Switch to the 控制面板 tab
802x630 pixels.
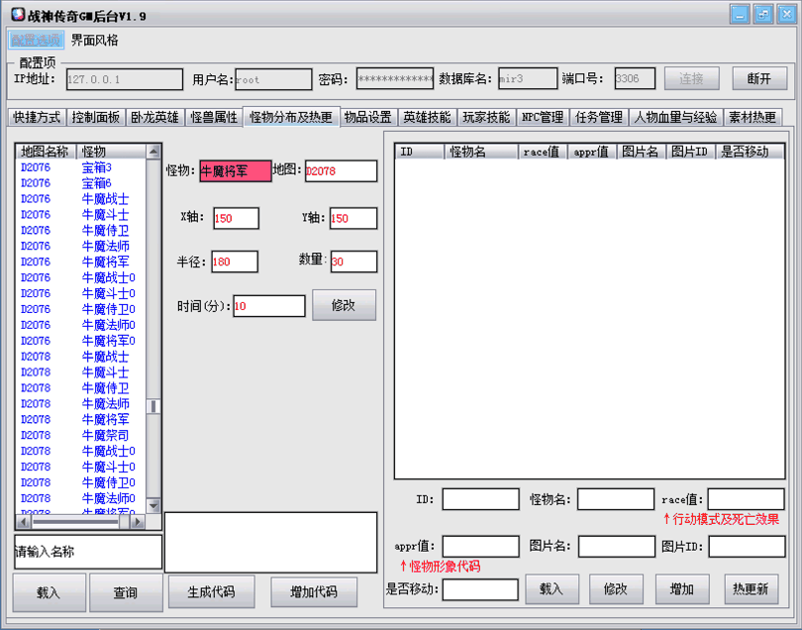click(x=95, y=117)
